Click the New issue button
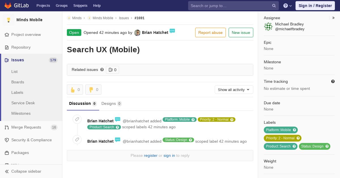The height and width of the screenshot is (178, 340). coord(241,32)
